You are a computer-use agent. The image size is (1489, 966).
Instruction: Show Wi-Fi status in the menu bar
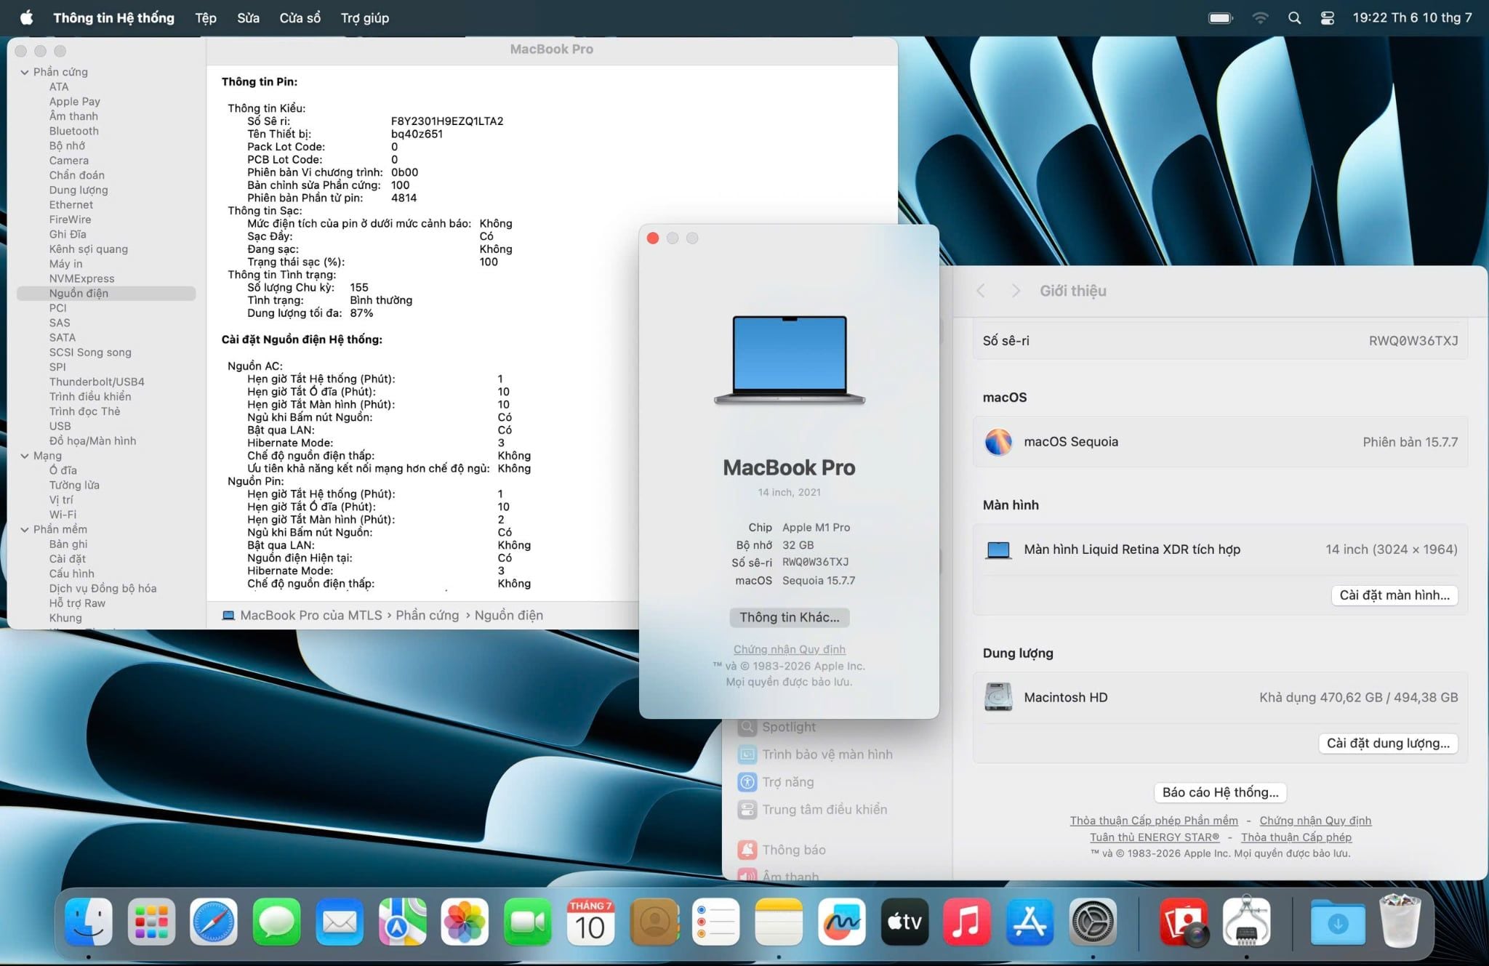[1261, 18]
